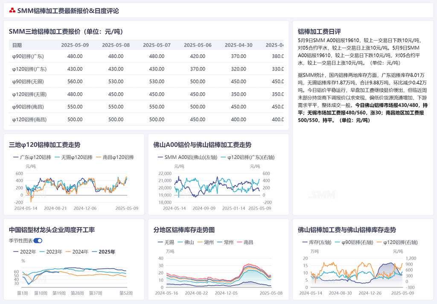437x304 pixels.
Task: Select the 2025-05-07 column header
Action: click(157, 45)
